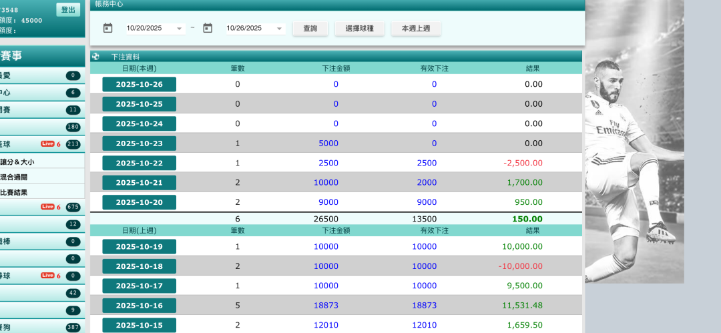Click the soccer ball icon beside 下注資料

pos(95,57)
